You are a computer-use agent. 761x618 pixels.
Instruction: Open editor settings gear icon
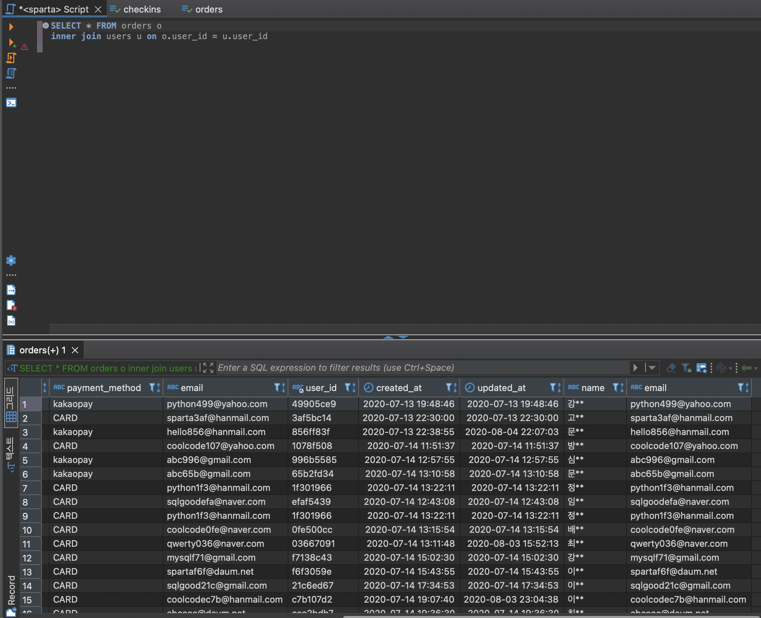[11, 260]
